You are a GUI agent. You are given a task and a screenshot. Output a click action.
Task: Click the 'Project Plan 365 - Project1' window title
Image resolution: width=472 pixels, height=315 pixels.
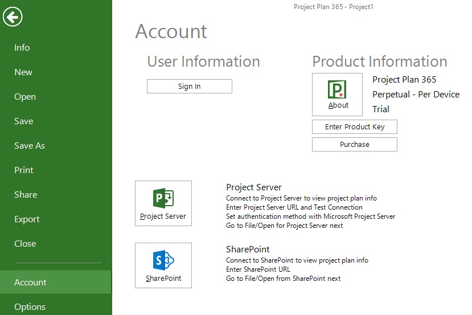click(x=334, y=7)
